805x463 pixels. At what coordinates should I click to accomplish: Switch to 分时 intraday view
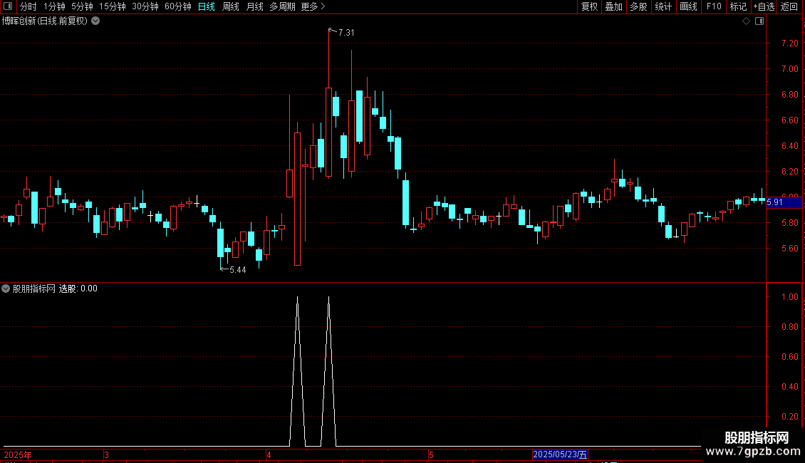click(28, 6)
